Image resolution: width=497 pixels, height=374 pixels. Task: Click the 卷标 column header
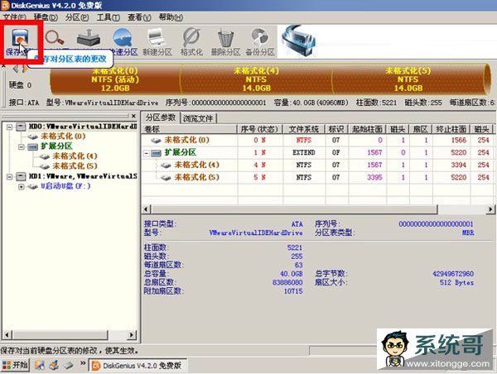[190, 129]
